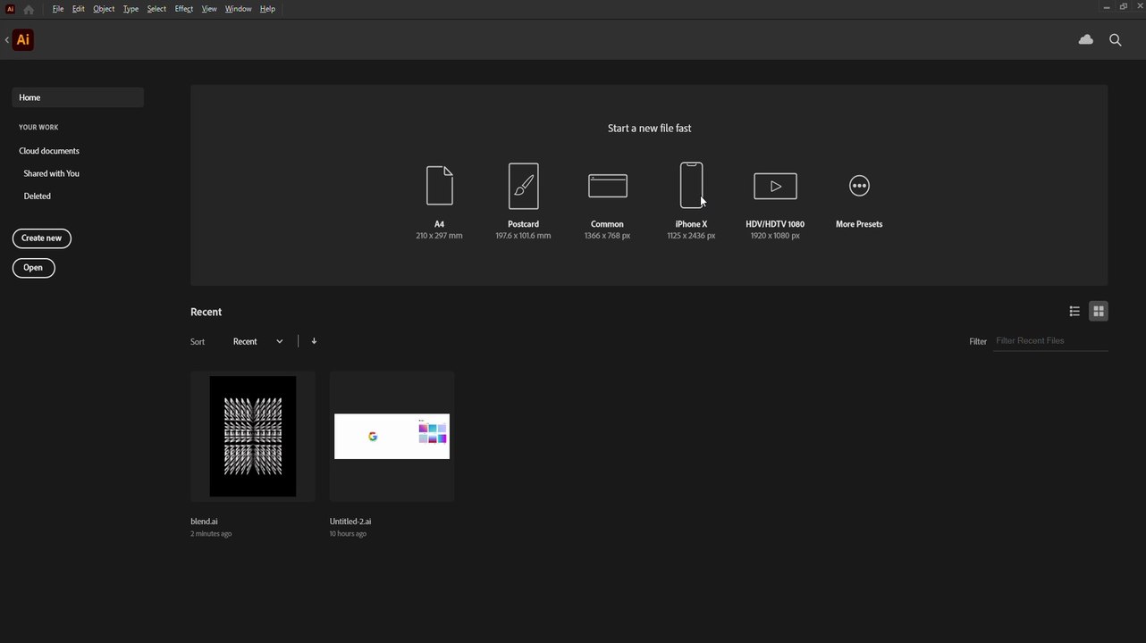1146x643 pixels.
Task: Expand the Sort by Recent dropdown
Action: pos(257,342)
